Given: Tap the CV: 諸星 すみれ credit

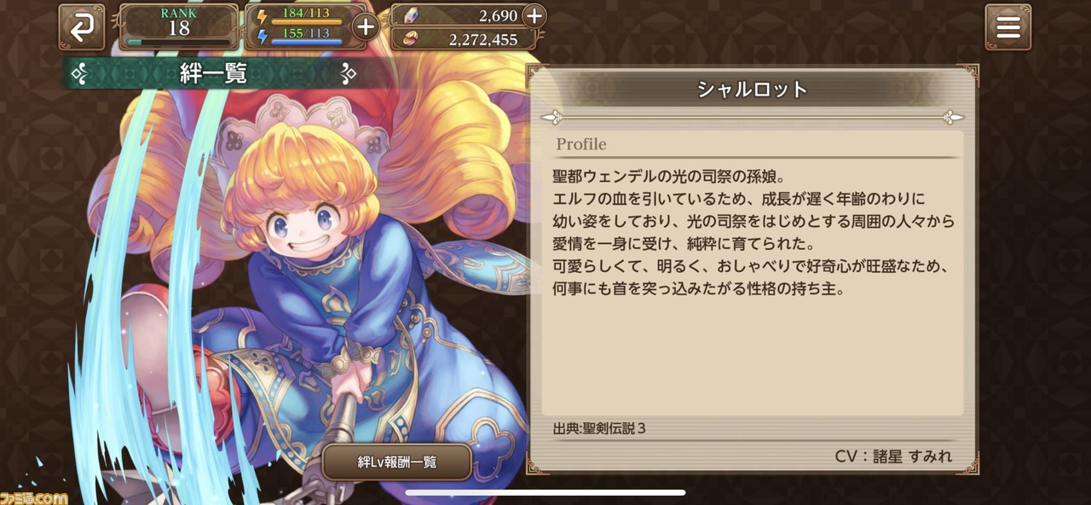Looking at the screenshot, I should click(x=893, y=456).
